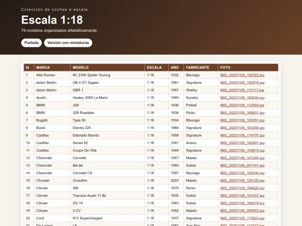
Task: Open photo link IMG_20251105_174707.jpg
Action: [242, 135]
